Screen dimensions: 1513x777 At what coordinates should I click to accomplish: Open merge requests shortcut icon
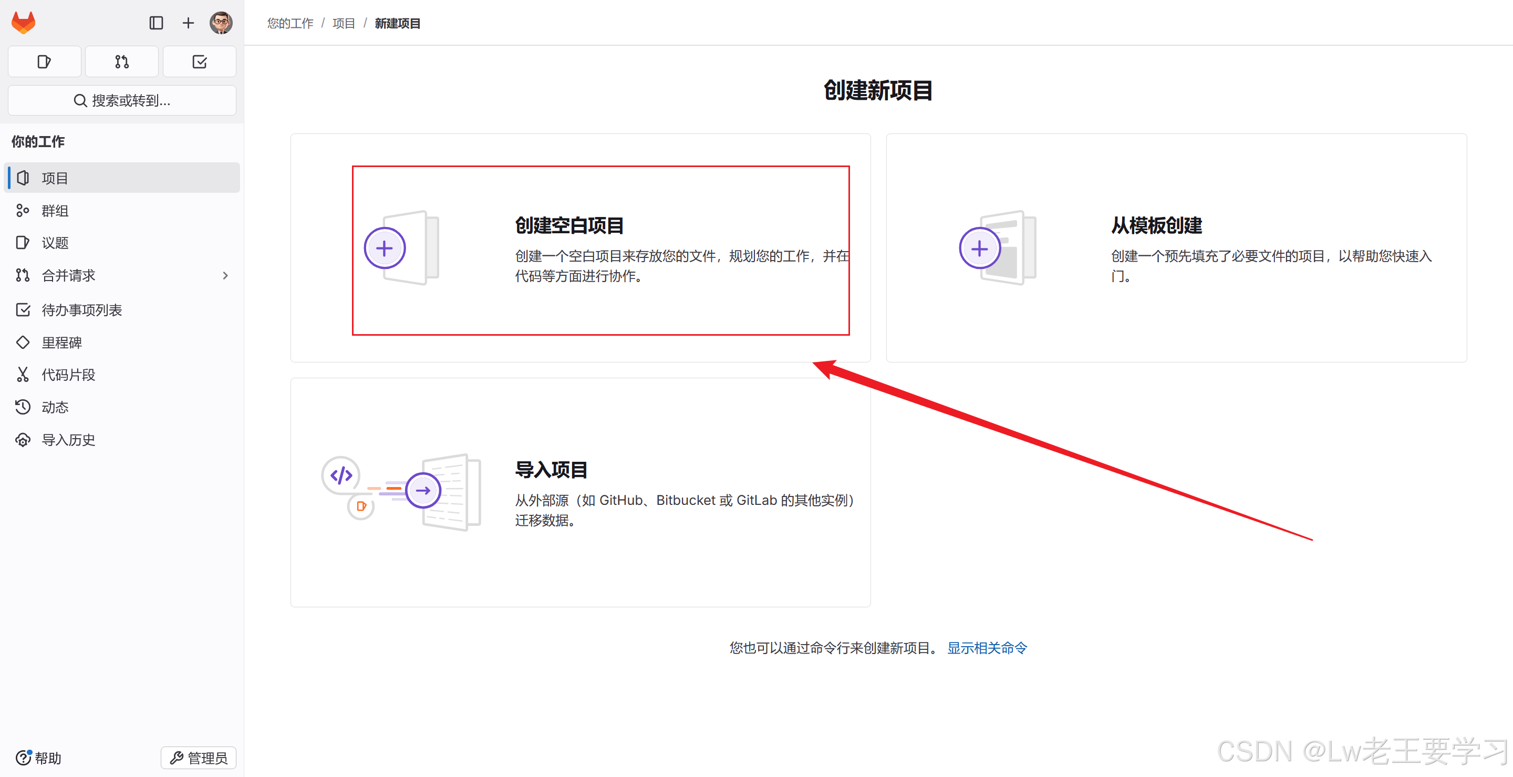(x=121, y=61)
